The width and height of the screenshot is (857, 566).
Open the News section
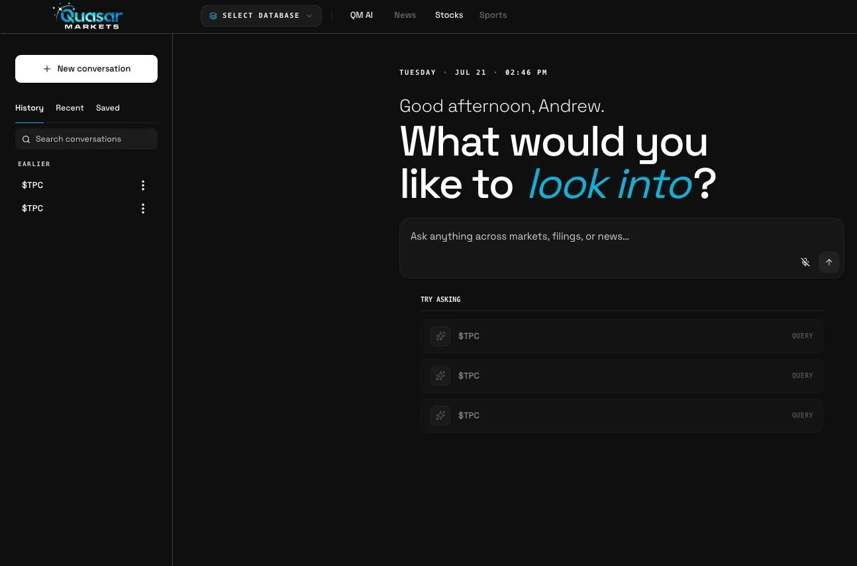click(x=405, y=15)
